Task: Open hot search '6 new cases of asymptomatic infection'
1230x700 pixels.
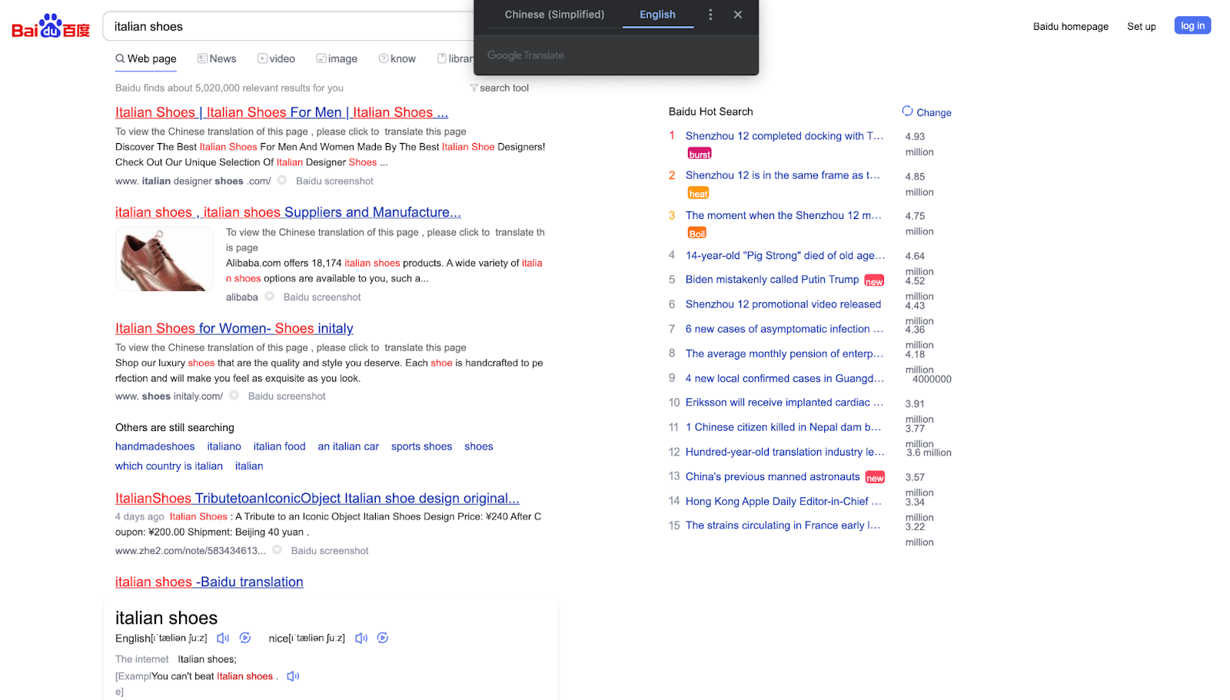Action: pos(784,329)
